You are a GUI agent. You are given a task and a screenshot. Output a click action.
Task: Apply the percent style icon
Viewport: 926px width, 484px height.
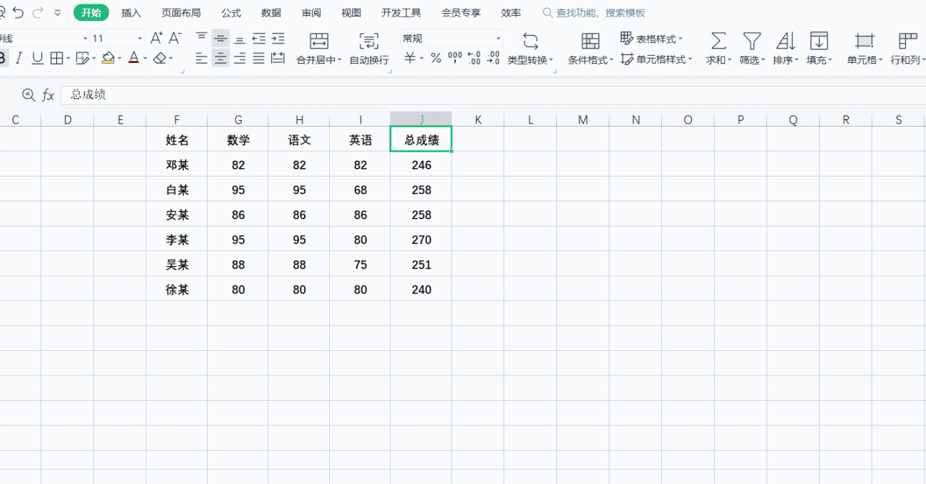pyautogui.click(x=436, y=58)
